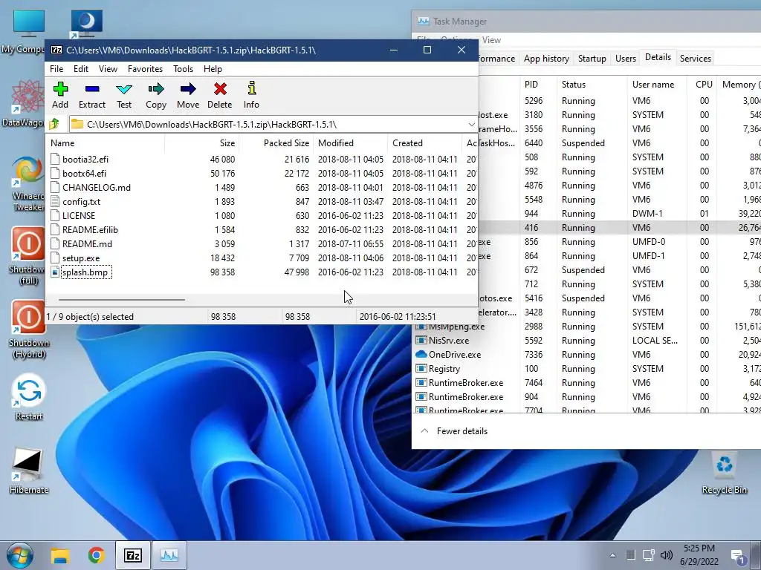The image size is (761, 570).
Task: Sort files by the Name column
Action: pos(106,143)
